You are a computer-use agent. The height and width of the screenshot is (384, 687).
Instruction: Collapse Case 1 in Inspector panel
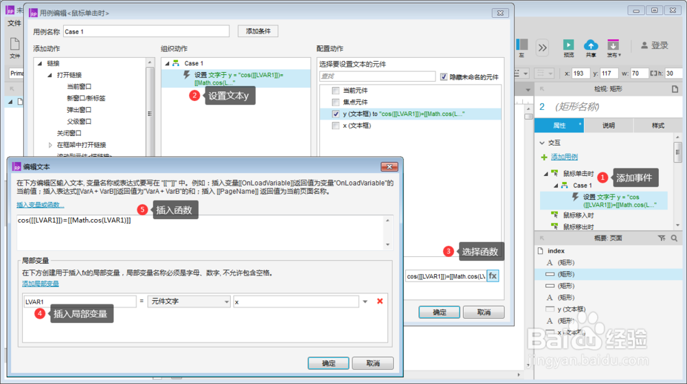[x=556, y=185]
